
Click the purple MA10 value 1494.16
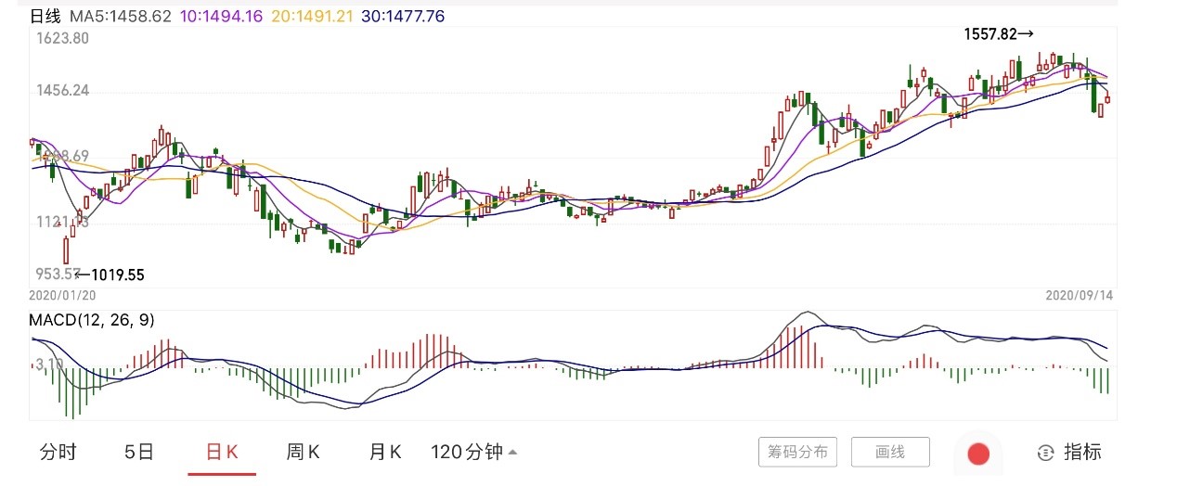220,17
